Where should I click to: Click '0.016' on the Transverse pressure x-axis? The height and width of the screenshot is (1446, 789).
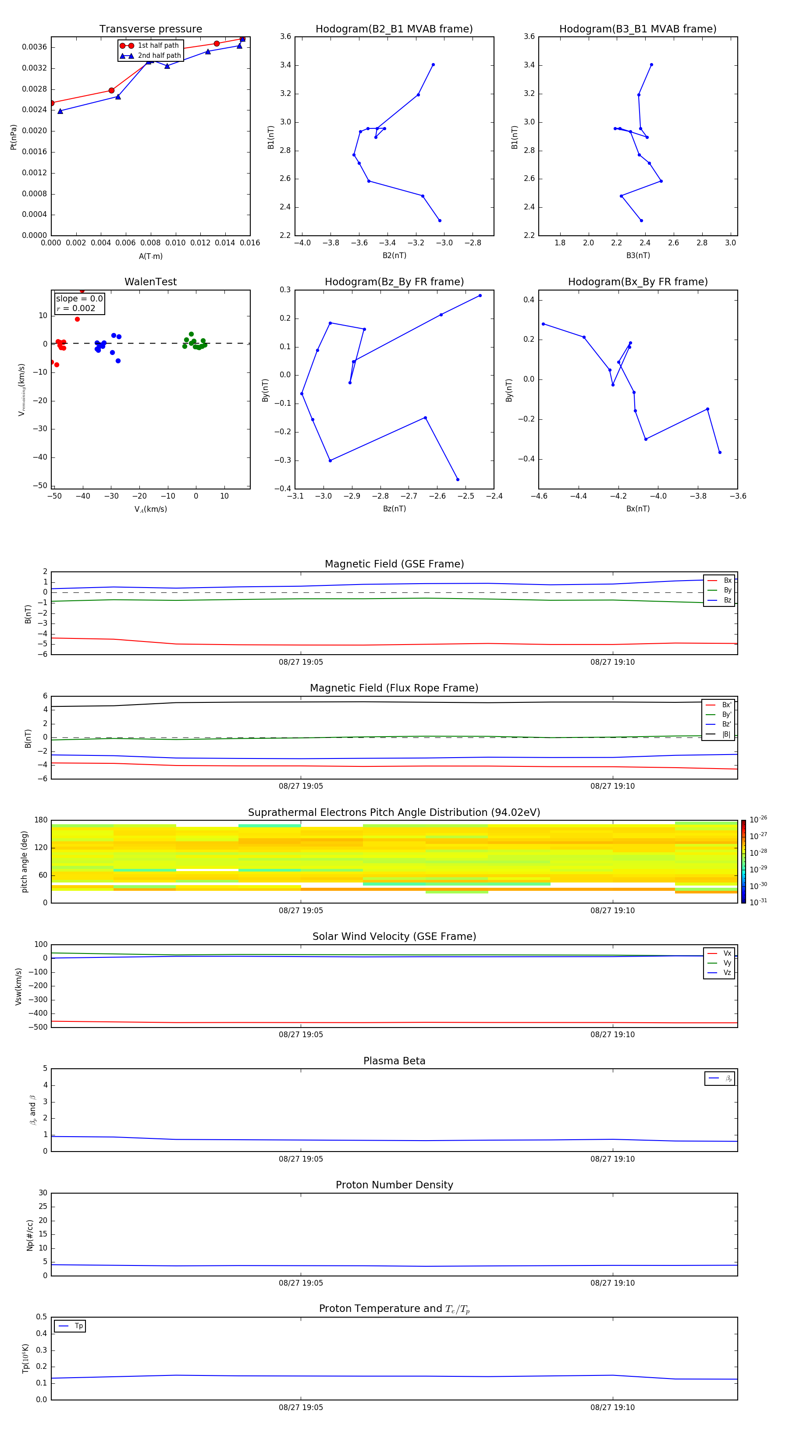250,243
